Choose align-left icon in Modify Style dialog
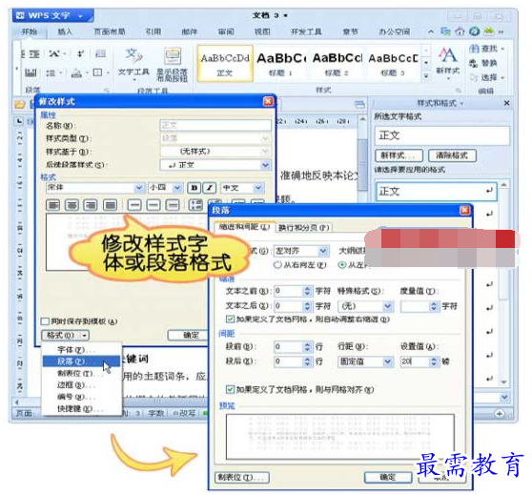 [53, 205]
